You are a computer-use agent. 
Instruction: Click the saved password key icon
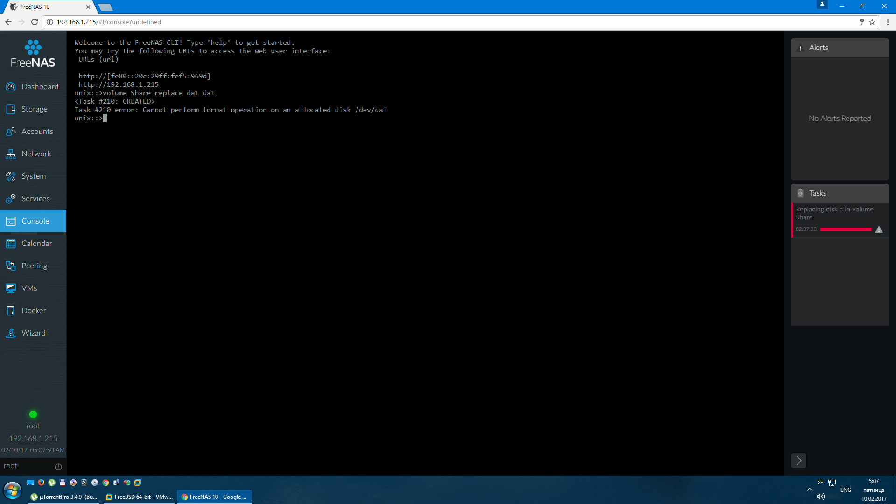861,22
